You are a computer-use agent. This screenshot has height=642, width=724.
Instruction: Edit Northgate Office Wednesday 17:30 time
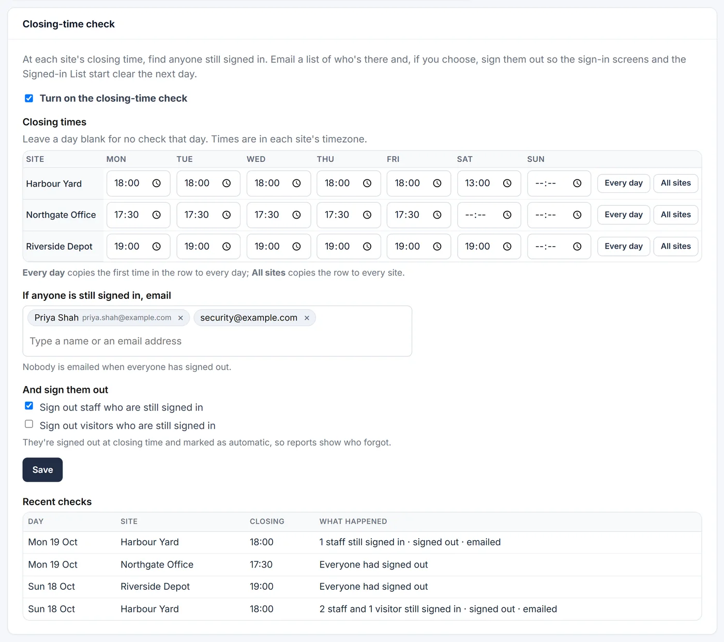tap(278, 215)
